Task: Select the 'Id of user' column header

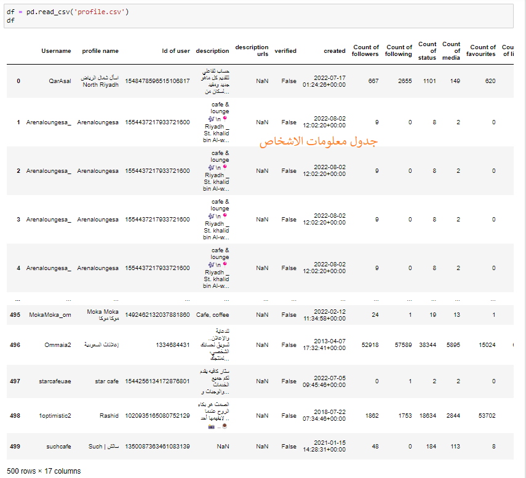Action: (176, 51)
